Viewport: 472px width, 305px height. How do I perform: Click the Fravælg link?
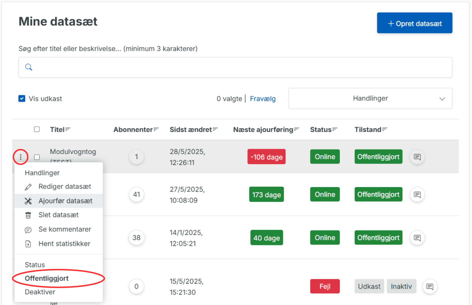263,99
